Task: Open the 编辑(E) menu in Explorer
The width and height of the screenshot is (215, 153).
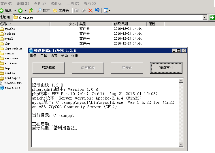Action: tap(23, 3)
